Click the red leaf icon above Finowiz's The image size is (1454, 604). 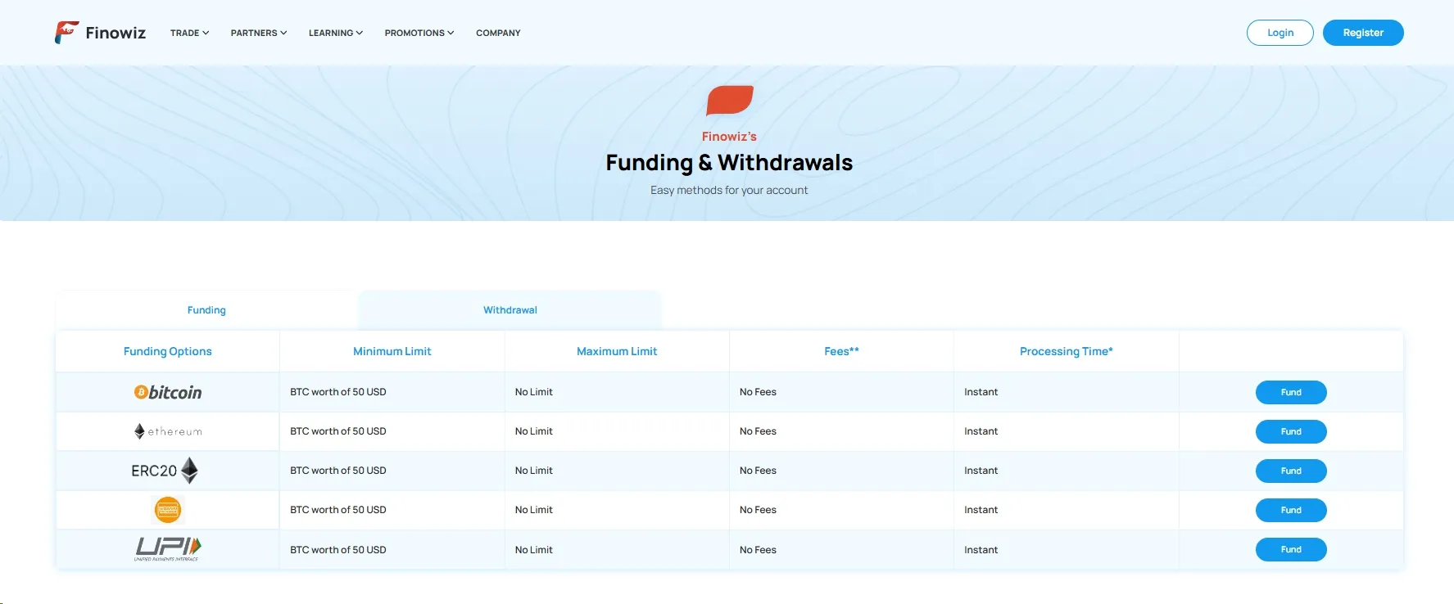click(729, 100)
